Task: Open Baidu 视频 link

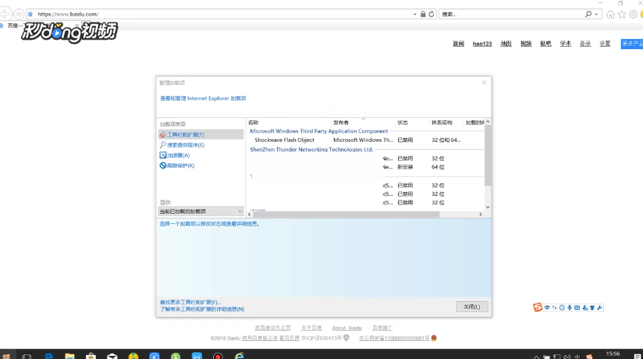Action: (x=526, y=44)
